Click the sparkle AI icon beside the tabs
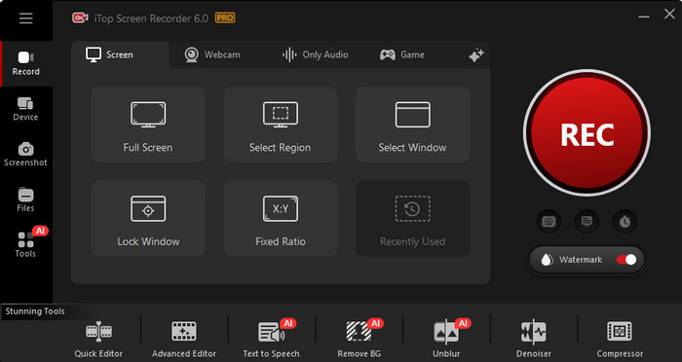The width and height of the screenshot is (682, 362). point(476,55)
